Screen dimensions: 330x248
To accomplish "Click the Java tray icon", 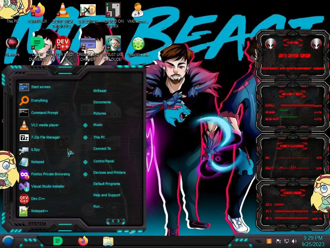I will [269, 241].
